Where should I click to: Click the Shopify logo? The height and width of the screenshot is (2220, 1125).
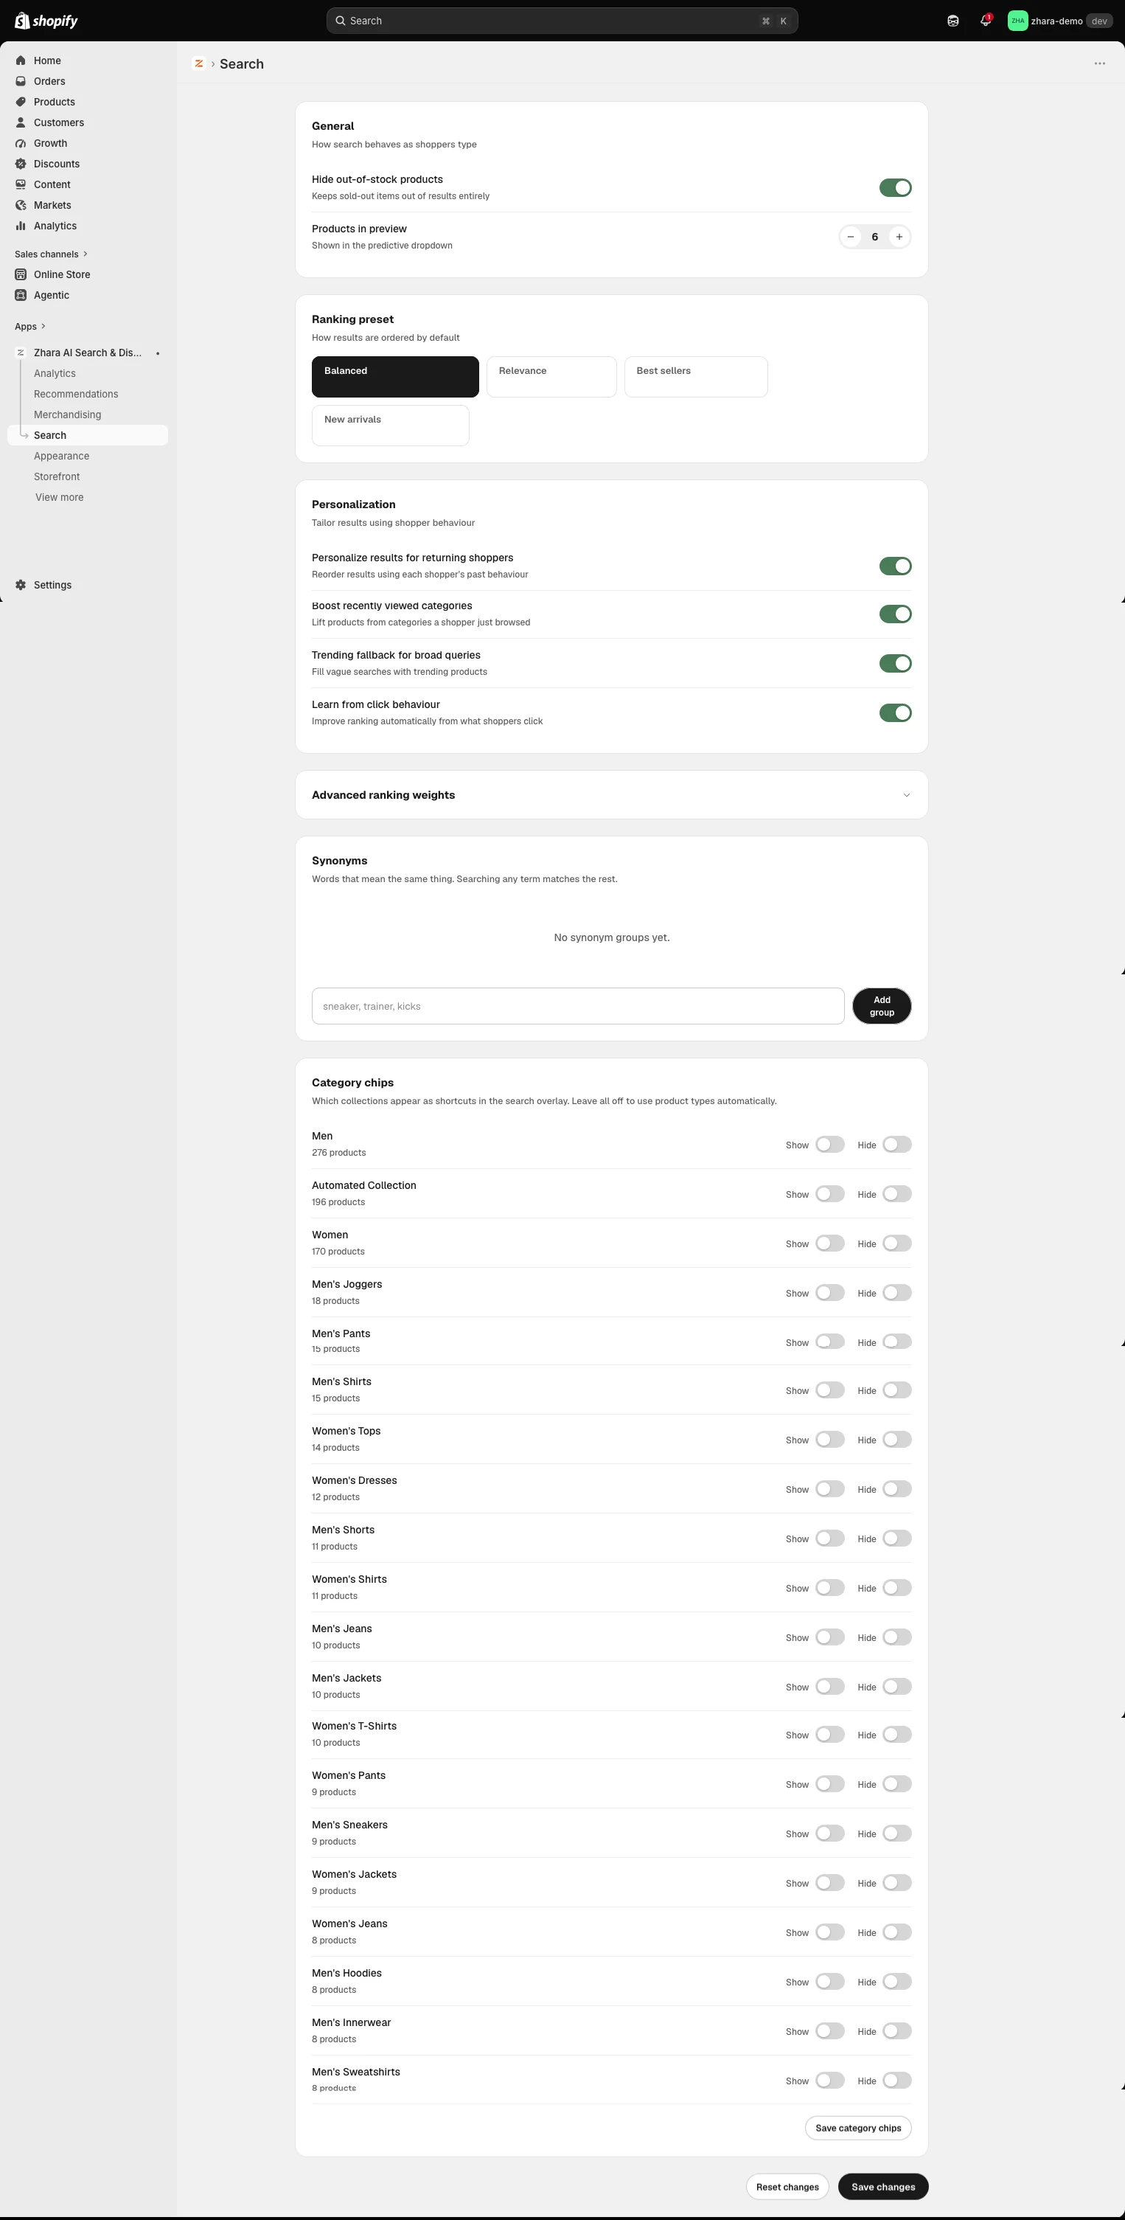click(x=46, y=21)
